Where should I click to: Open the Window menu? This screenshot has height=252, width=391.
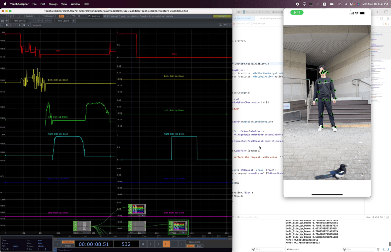click(75, 4)
